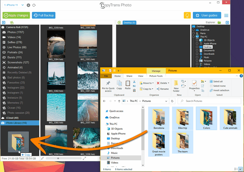Screen dimensions: 244x172
Task: Select Music in Pictures navigation pane
Action: click(114, 153)
